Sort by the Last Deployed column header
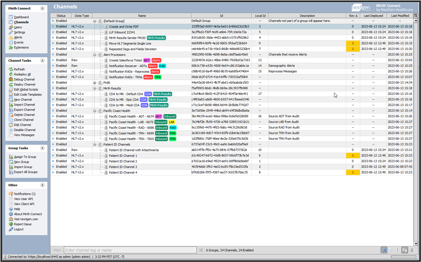 click(373, 16)
